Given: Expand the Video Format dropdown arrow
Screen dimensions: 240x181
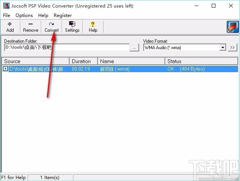Looking at the screenshot, I should click(x=223, y=48).
